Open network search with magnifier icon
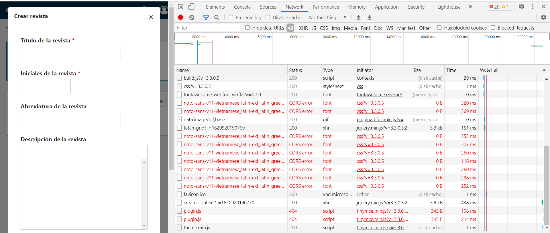 point(217,17)
